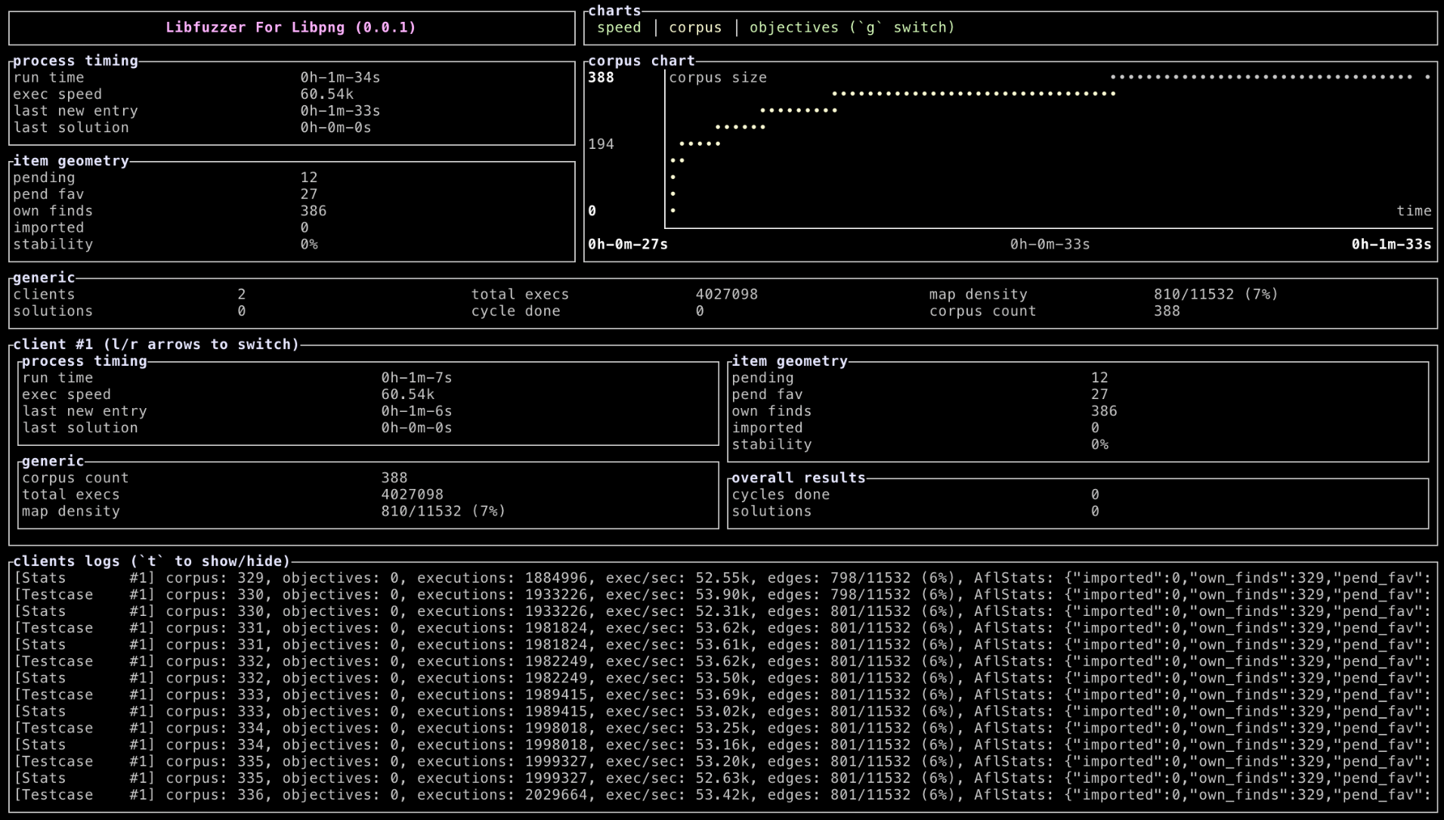
Task: Click client last new entry value 0h-1m-6s
Action: click(416, 411)
